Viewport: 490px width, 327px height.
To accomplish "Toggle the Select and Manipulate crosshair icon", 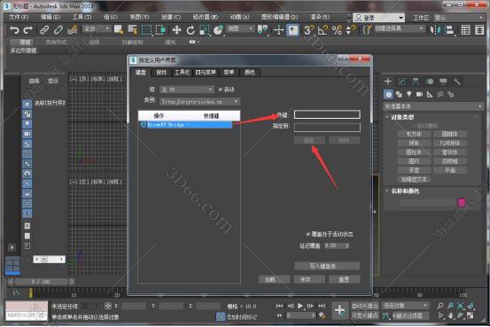I will pyautogui.click(x=278, y=30).
